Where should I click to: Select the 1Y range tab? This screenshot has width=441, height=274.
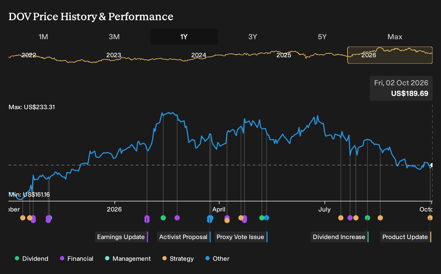184,37
